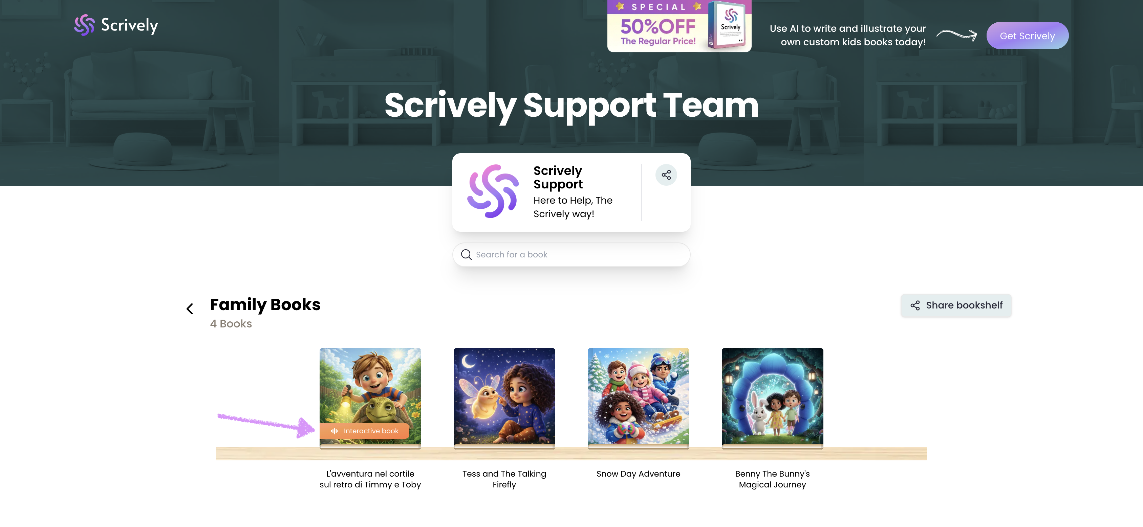Click the audio waveform icon on Interactive book
The width and height of the screenshot is (1143, 527).
pos(335,431)
